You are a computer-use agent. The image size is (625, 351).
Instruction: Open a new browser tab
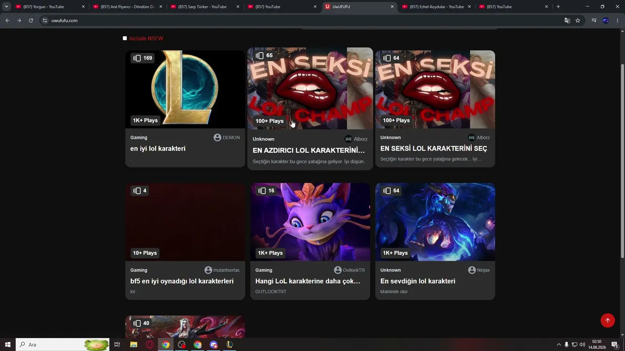(558, 7)
